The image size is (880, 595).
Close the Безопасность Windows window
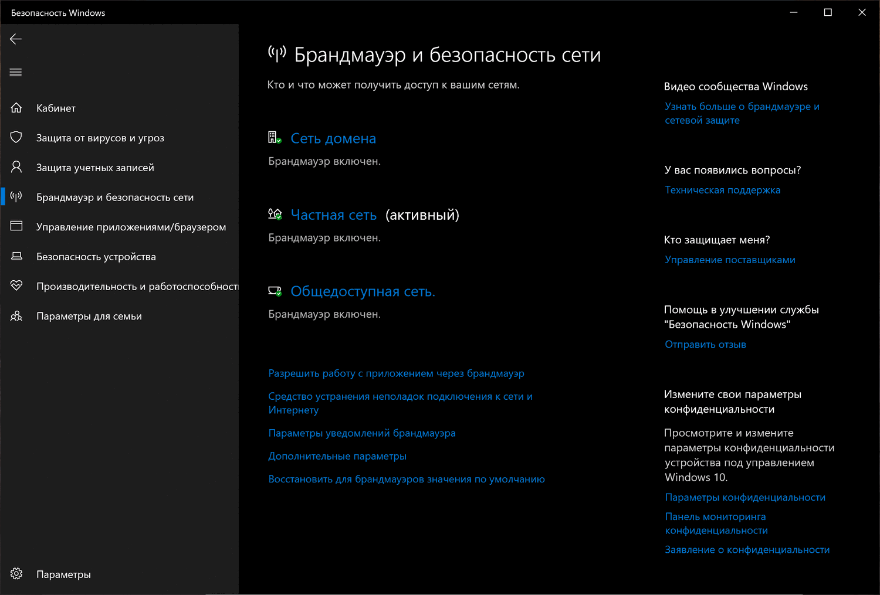pos(862,12)
